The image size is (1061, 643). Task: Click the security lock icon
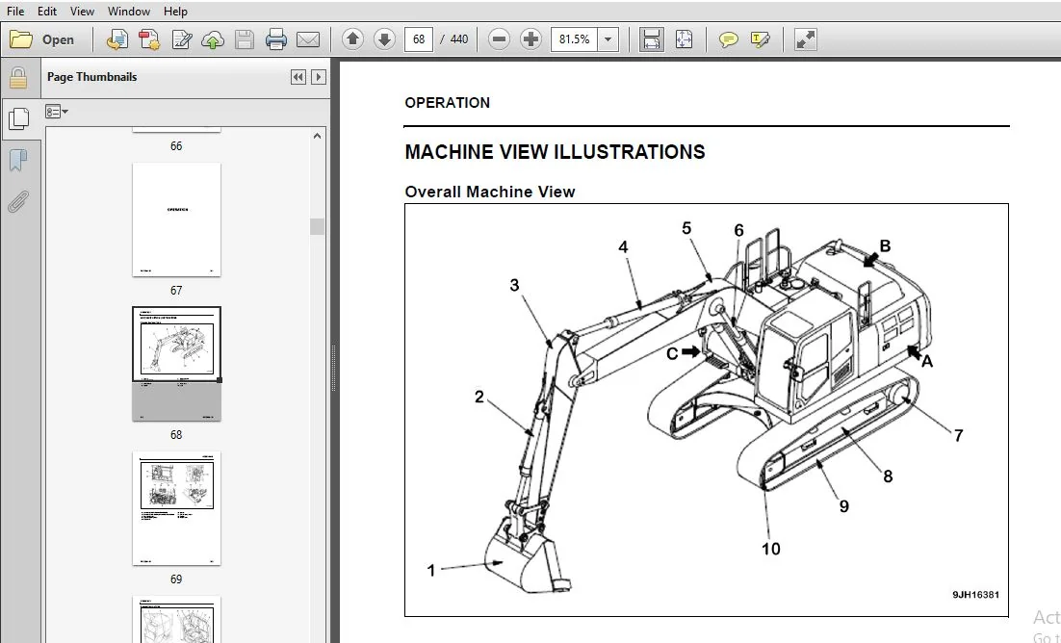tap(18, 79)
